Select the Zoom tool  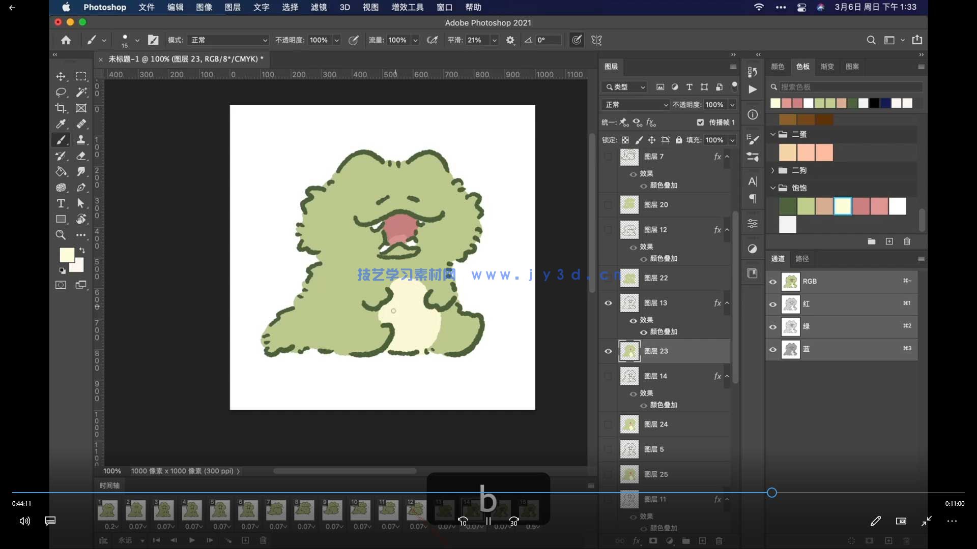(x=61, y=235)
